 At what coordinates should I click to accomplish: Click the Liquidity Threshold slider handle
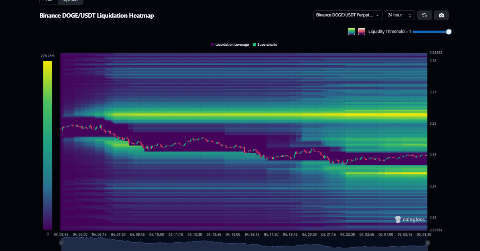click(449, 32)
